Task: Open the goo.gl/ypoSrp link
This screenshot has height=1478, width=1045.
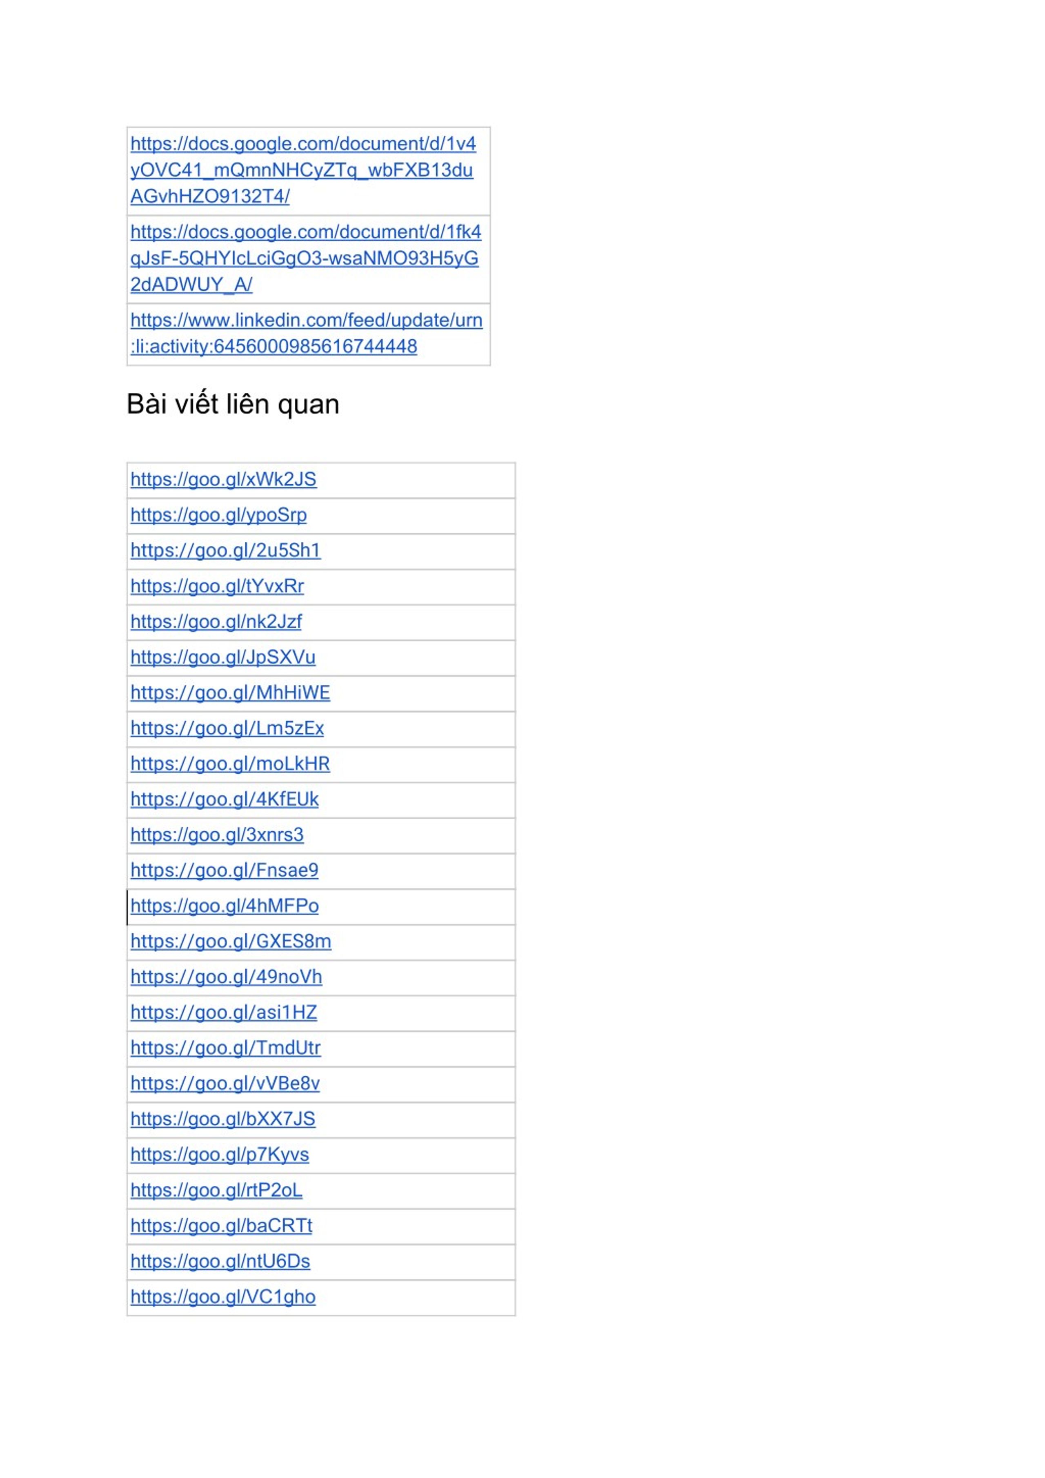Action: [219, 515]
